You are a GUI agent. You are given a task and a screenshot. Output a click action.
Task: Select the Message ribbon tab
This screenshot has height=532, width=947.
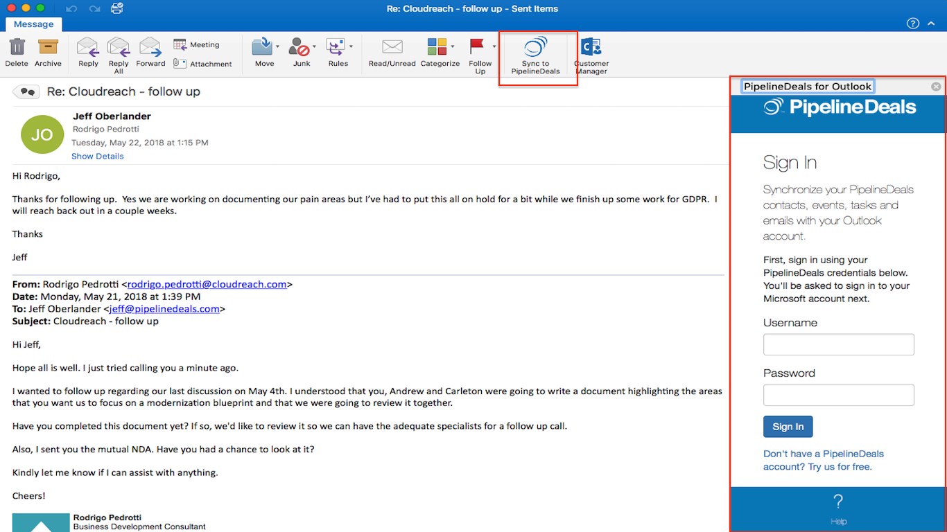34,24
